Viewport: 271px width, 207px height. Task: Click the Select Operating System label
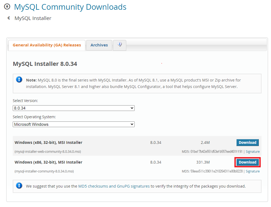pyautogui.click(x=34, y=117)
